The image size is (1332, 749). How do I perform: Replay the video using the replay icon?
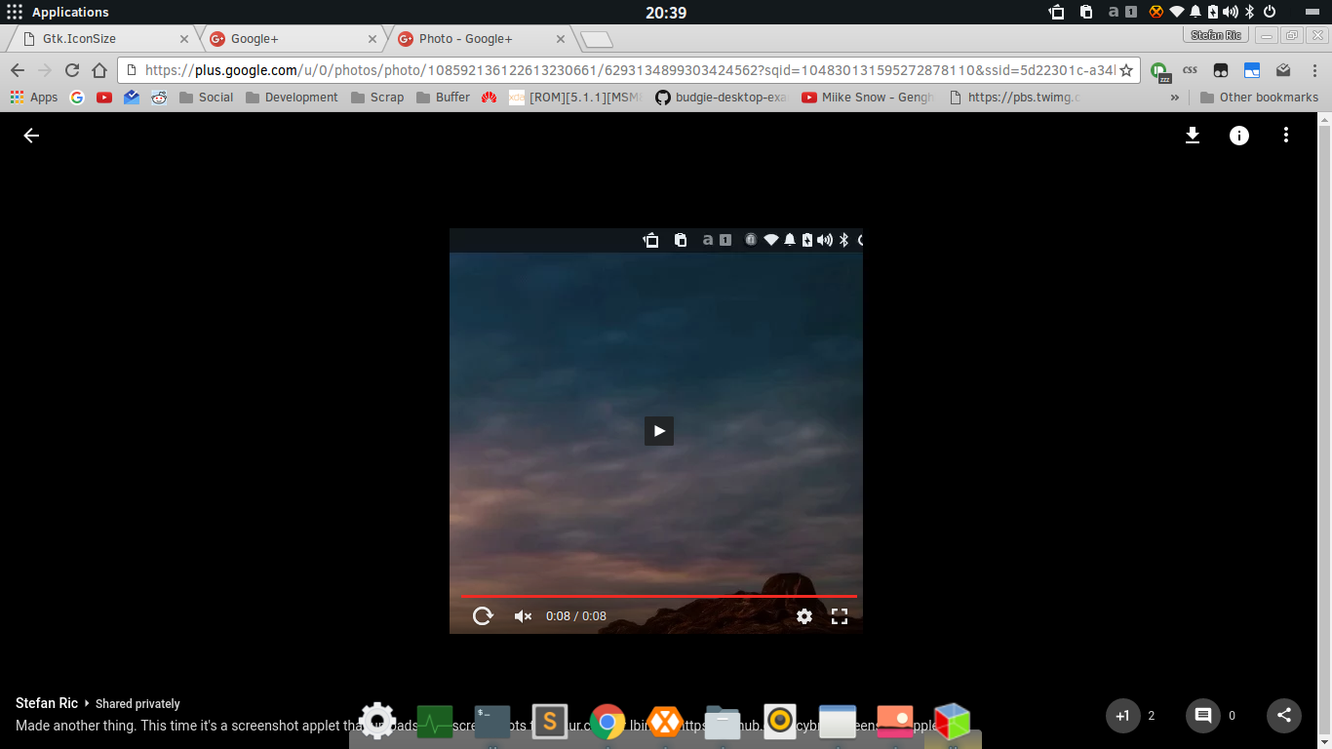coord(483,615)
